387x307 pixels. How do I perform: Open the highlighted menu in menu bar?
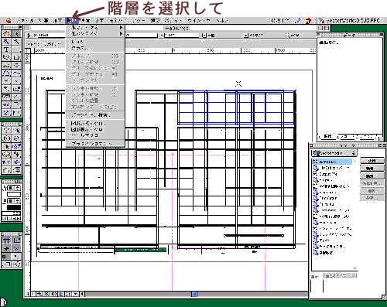71,20
